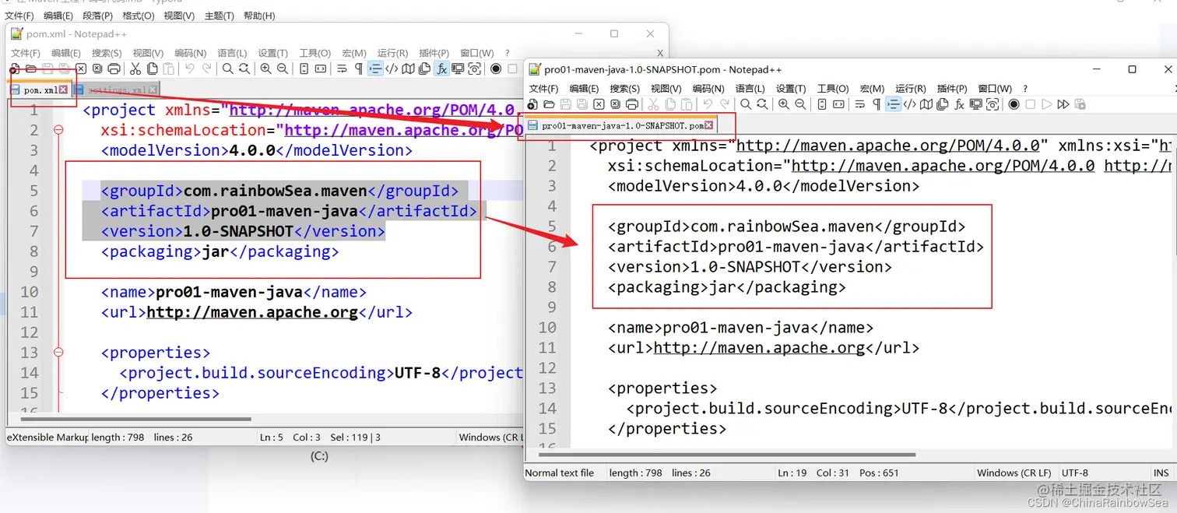Click Zoom In icon in pom.xml window toolbar
The width and height of the screenshot is (1177, 513).
(x=265, y=69)
